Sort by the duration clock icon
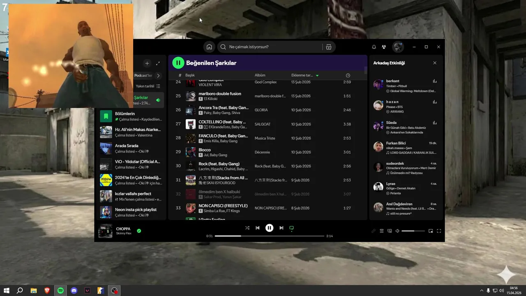 point(348,76)
